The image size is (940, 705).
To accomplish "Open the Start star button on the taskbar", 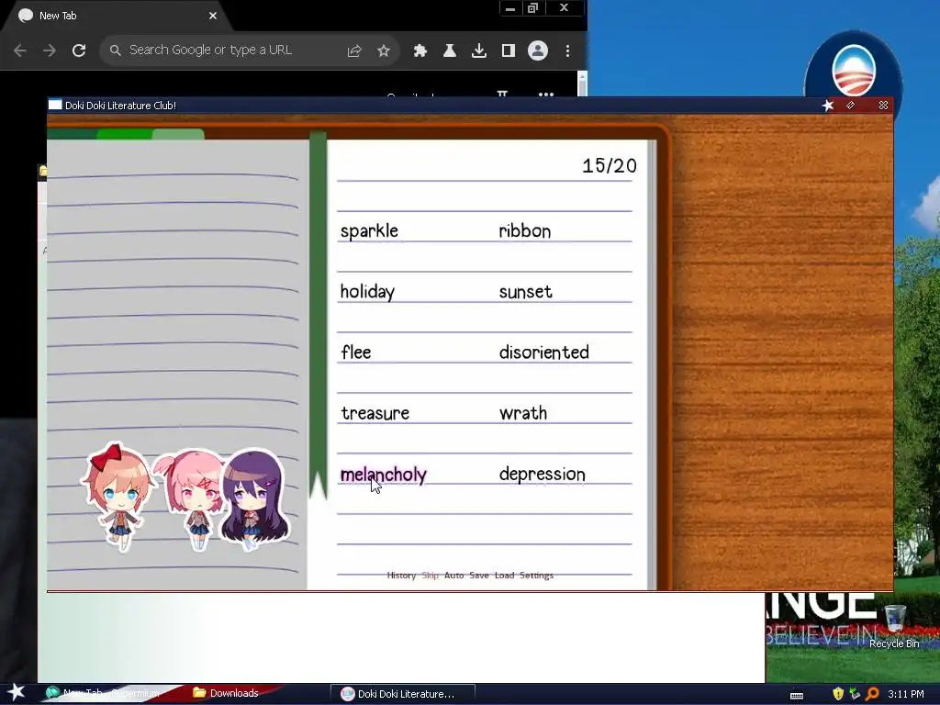I will pos(16,692).
